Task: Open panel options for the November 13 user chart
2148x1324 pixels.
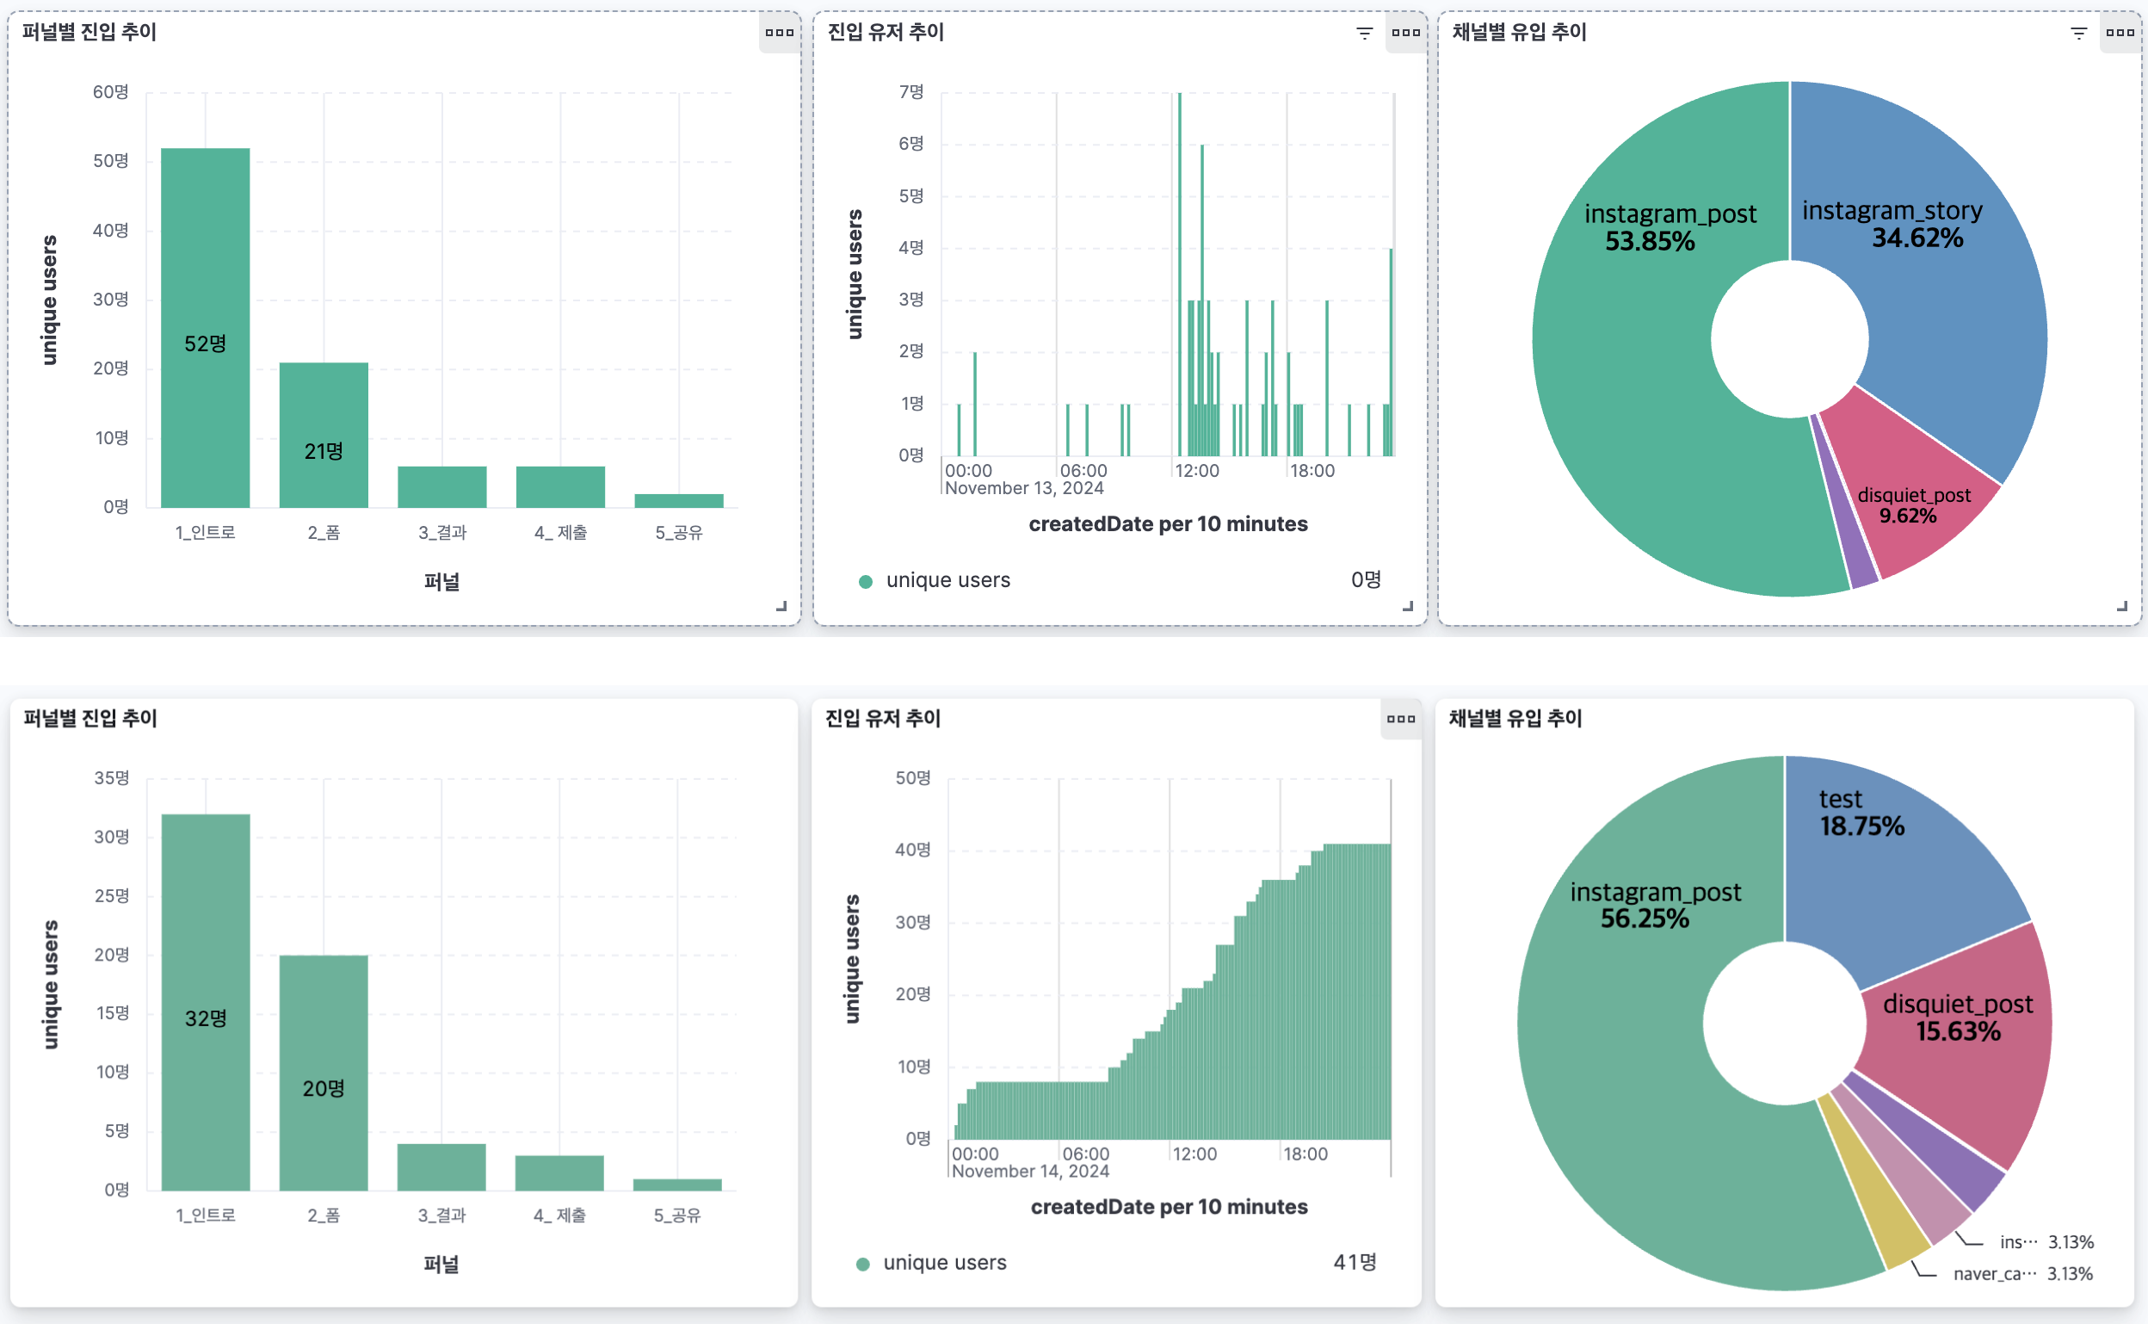Action: tap(1405, 33)
